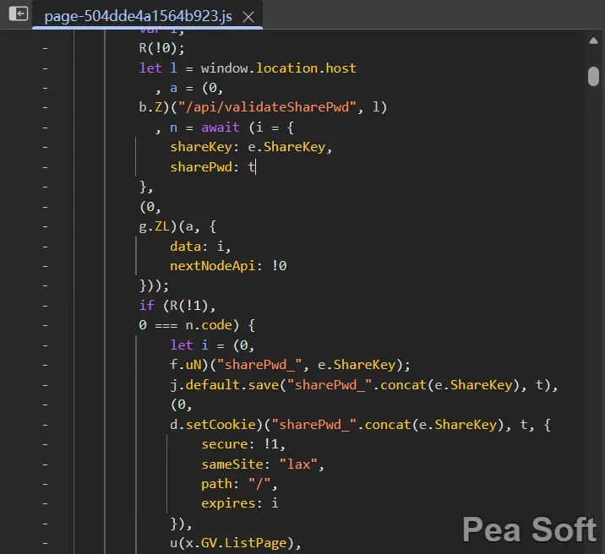
Task: Click the "d.setCookie)" line
Action: 360,425
